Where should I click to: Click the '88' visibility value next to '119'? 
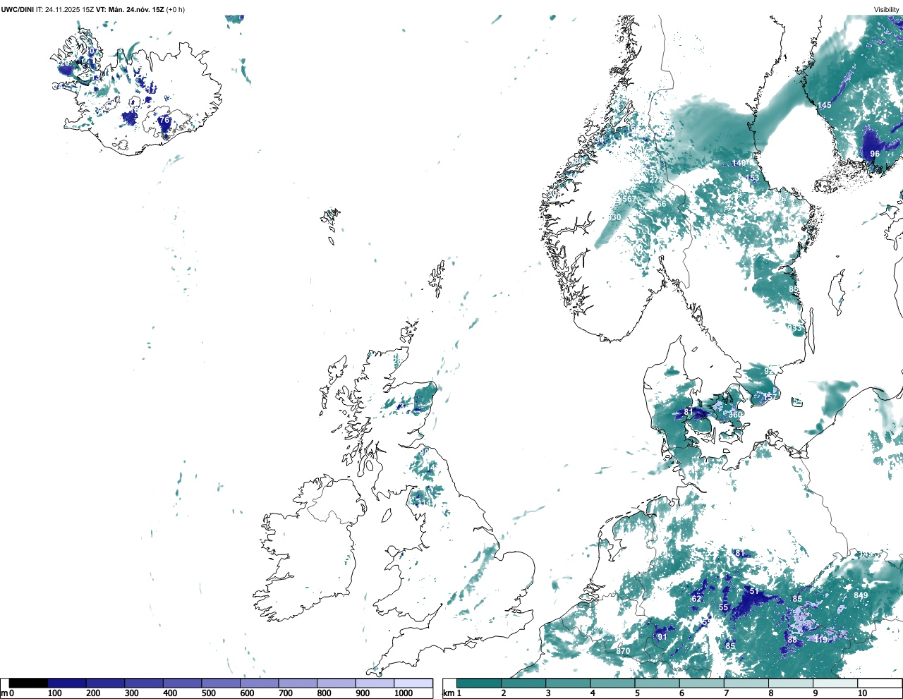(x=792, y=640)
